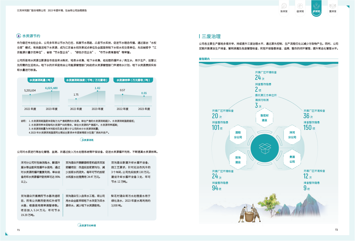This screenshot has height=241, width=355.
Task: Select the 梨花村酒业 hexagon
Action: coord(264,118)
